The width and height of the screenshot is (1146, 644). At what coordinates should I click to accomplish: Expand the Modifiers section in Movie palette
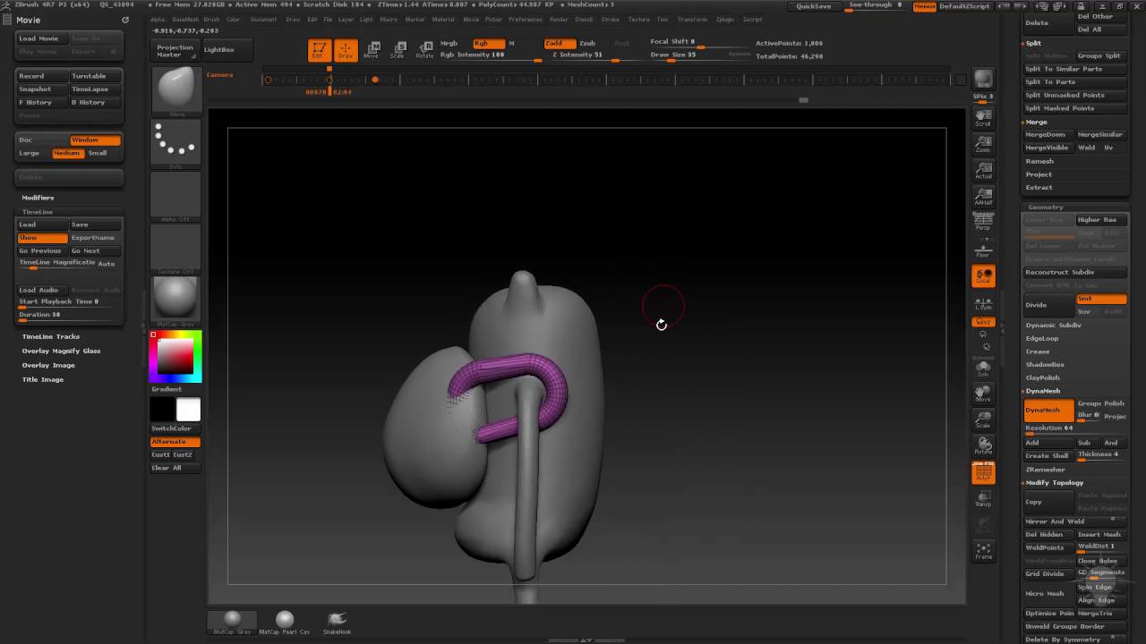[38, 198]
